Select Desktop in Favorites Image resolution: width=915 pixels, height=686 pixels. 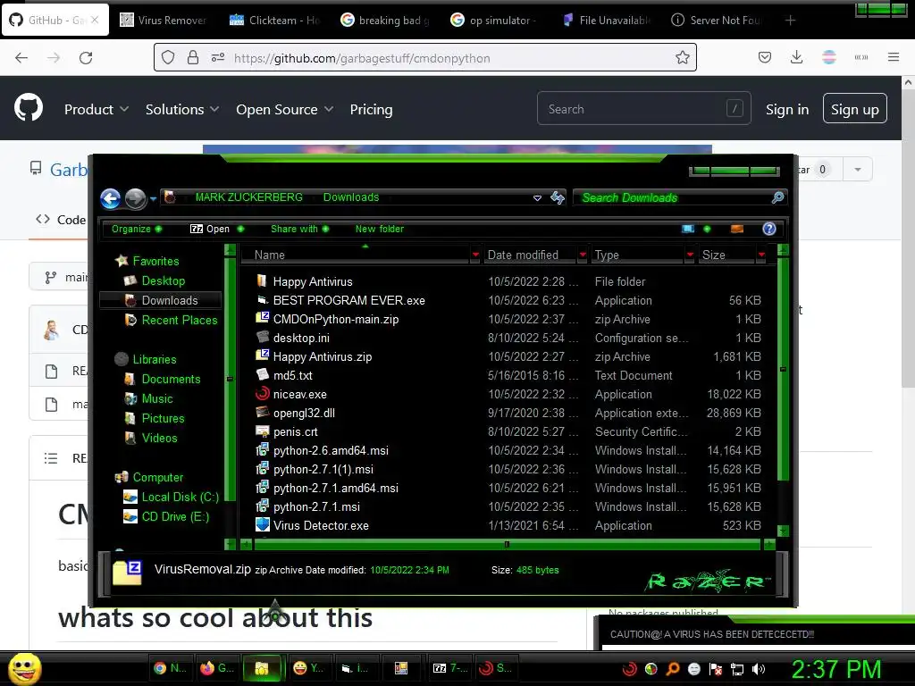[x=163, y=280]
